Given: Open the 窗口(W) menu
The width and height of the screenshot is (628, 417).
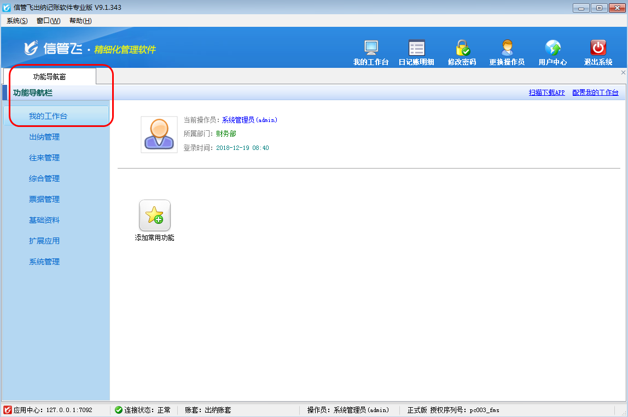Looking at the screenshot, I should [48, 21].
